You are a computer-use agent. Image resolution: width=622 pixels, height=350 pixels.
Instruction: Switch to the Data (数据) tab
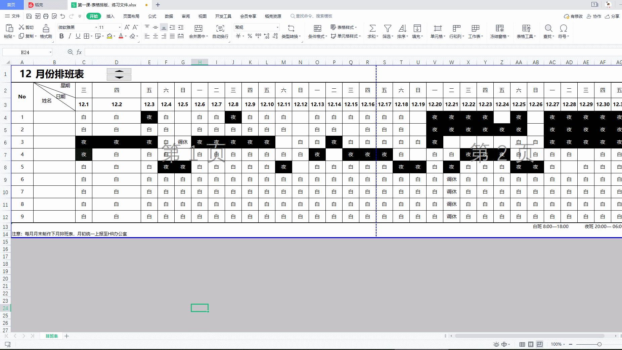pos(169,16)
